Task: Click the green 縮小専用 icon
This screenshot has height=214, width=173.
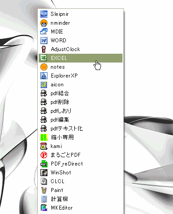Action: (x=44, y=137)
